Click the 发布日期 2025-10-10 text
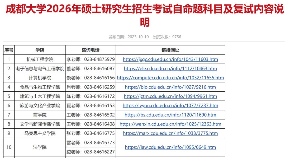 pos(129,37)
